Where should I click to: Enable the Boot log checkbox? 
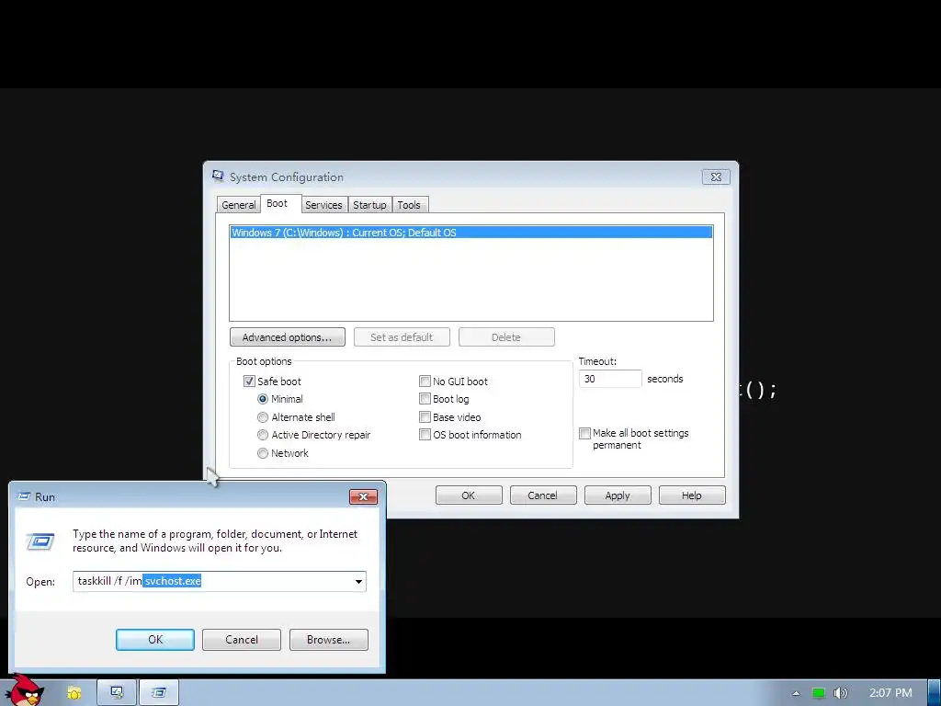coord(425,399)
